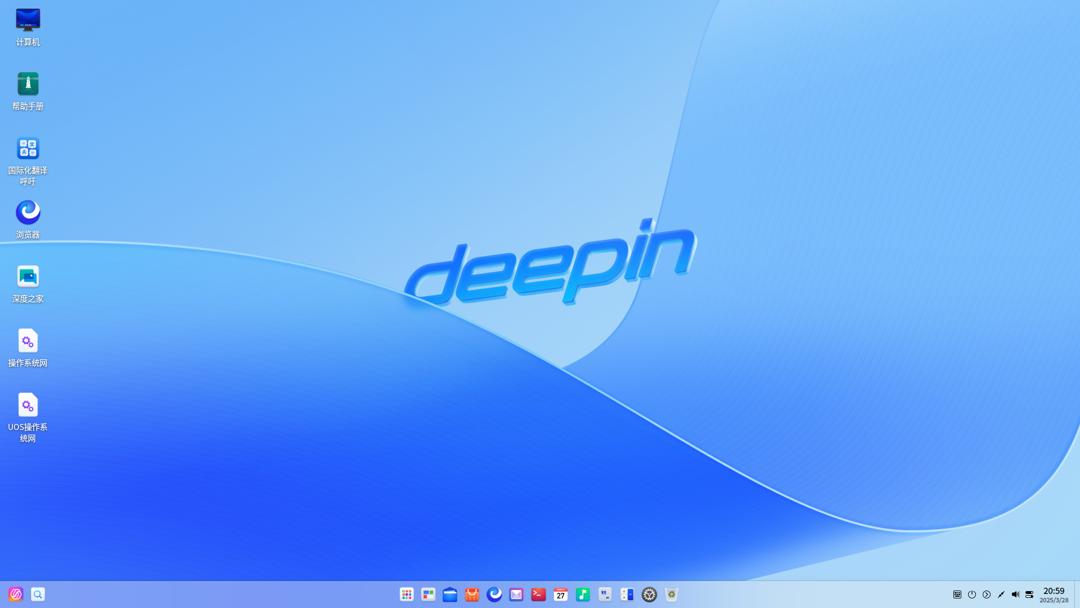Click the network cable tray icon
This screenshot has height=608, width=1080.
pos(1001,594)
